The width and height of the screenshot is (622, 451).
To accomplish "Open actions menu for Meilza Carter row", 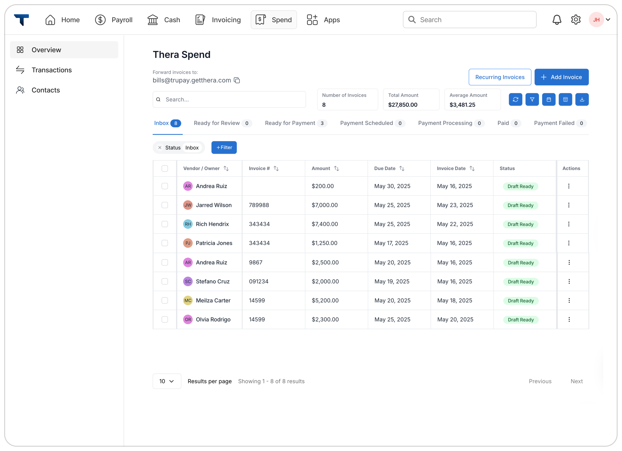I will click(569, 300).
